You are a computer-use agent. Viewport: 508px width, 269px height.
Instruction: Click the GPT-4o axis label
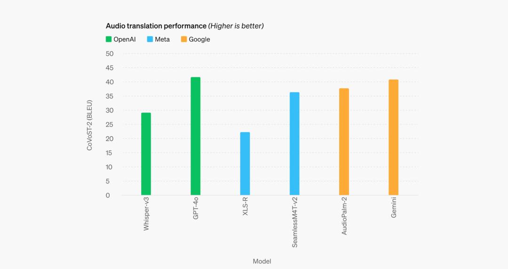196,208
